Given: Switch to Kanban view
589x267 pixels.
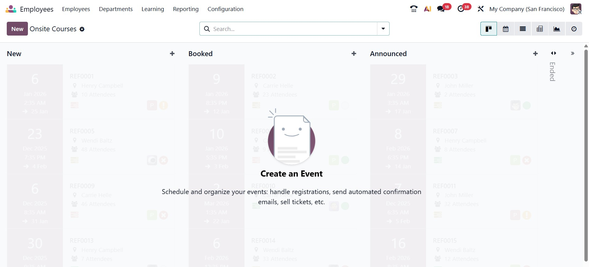Looking at the screenshot, I should pyautogui.click(x=488, y=29).
